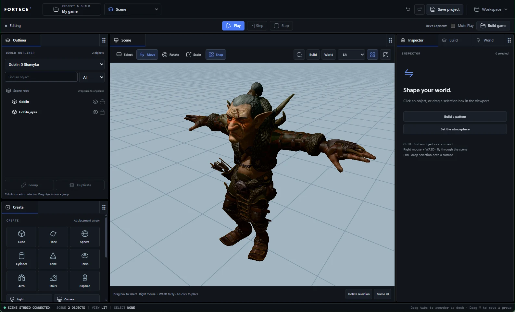Click the Build game button
This screenshot has width=515, height=312.
[493, 26]
